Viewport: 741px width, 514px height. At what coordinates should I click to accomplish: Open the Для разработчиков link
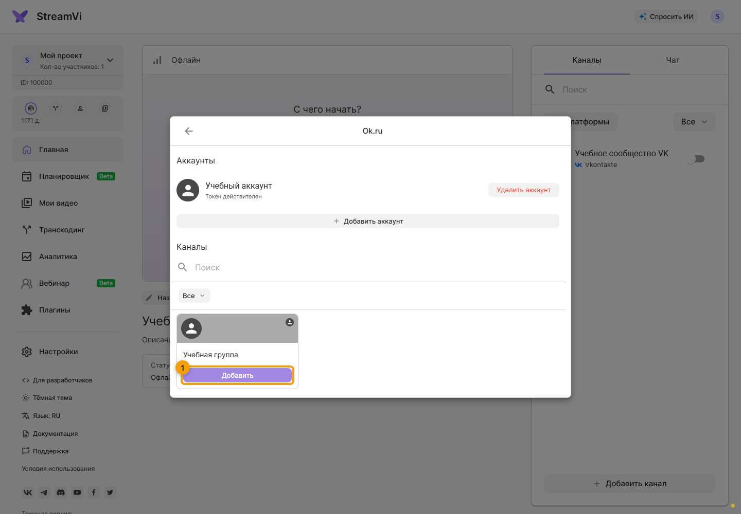click(x=57, y=380)
